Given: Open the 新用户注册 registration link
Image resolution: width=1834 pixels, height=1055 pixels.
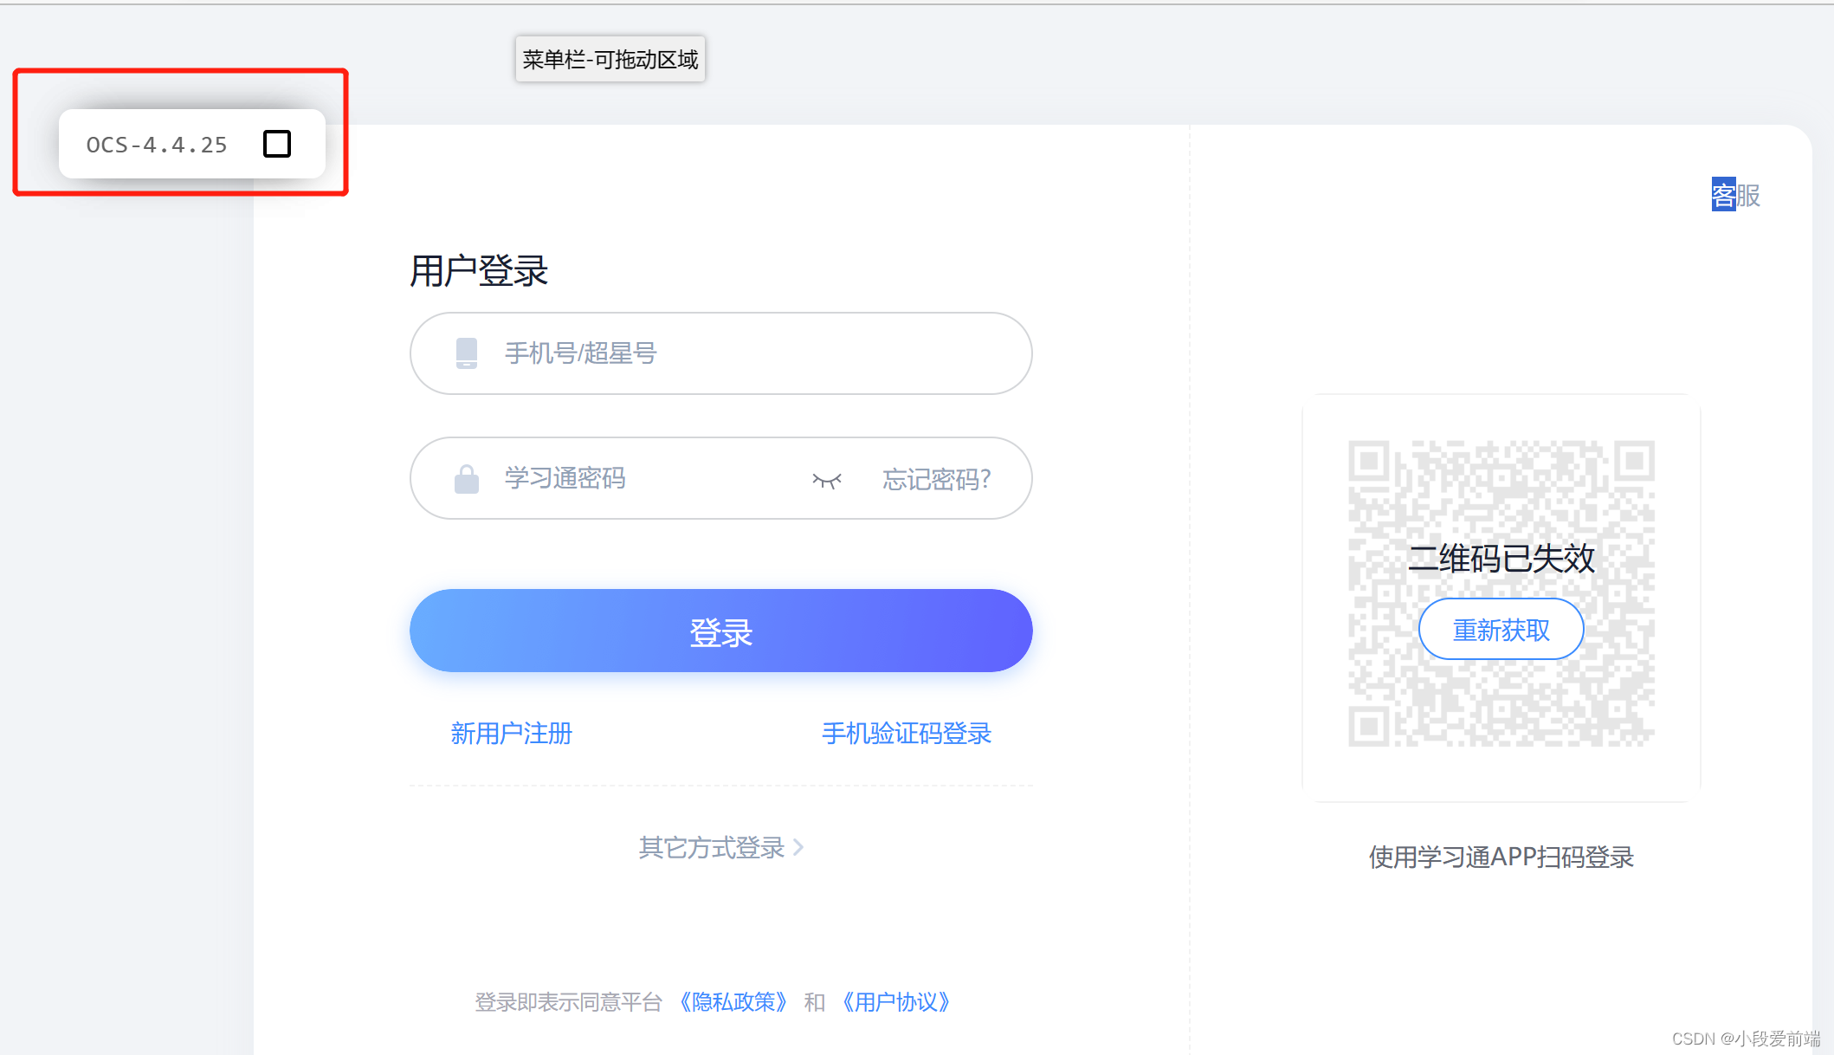Looking at the screenshot, I should (x=511, y=734).
